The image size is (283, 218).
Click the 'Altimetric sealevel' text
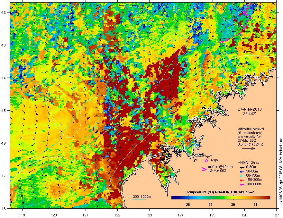pos(251,129)
